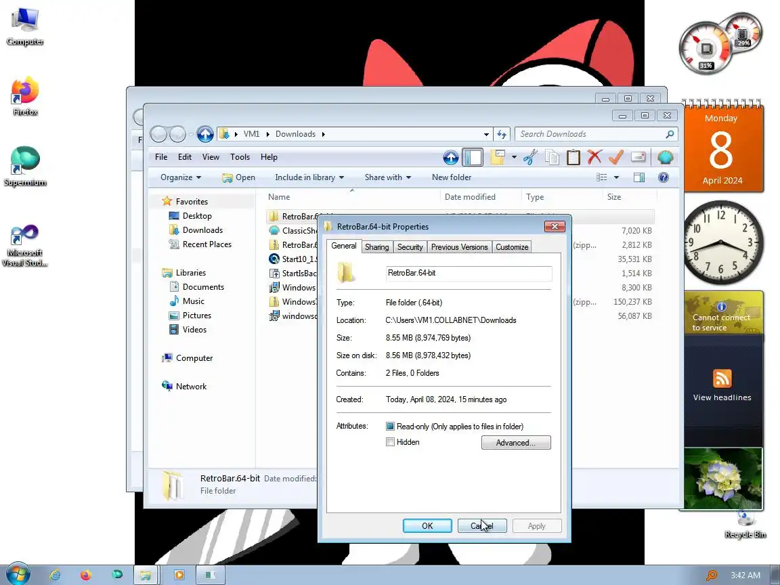Click Cancel in Properties dialog
This screenshot has width=780, height=585.
click(x=482, y=526)
